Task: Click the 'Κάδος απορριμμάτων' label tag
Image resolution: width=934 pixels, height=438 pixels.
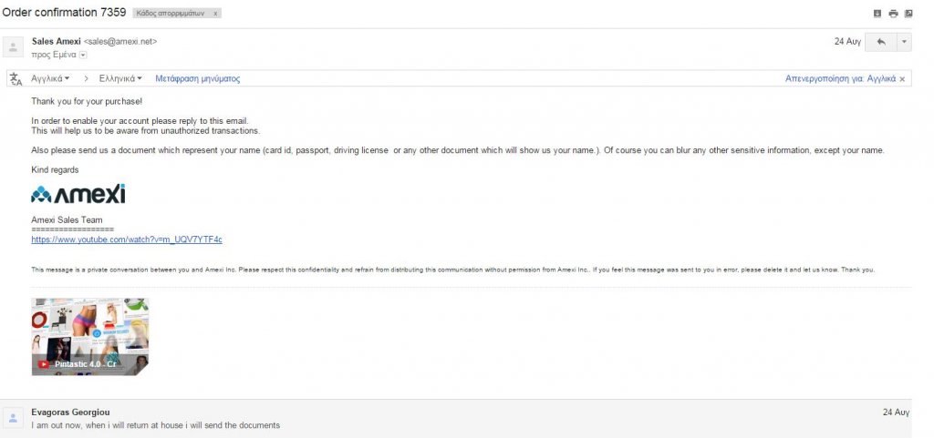Action: [171, 15]
